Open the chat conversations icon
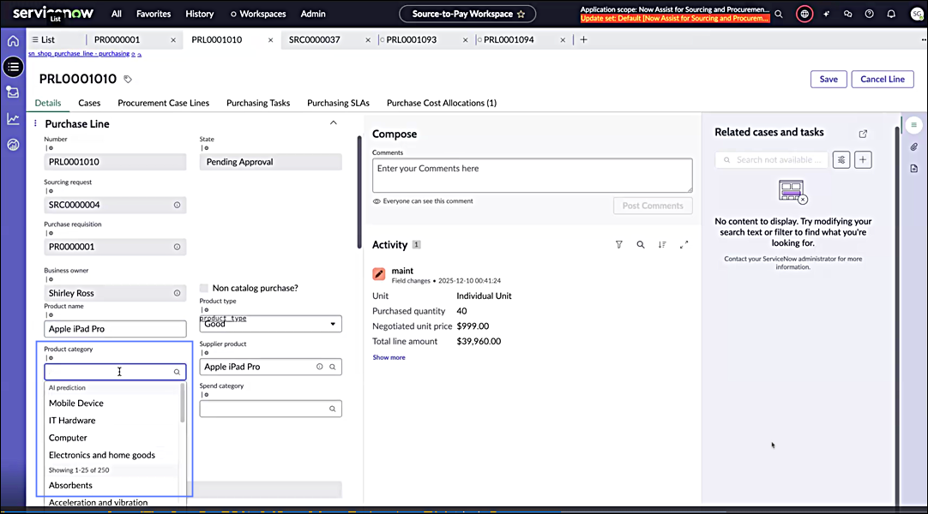This screenshot has width=928, height=514. tap(848, 14)
